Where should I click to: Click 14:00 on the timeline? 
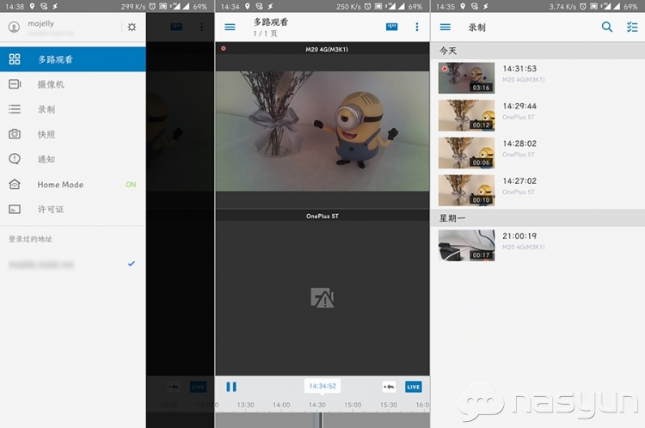(x=281, y=405)
